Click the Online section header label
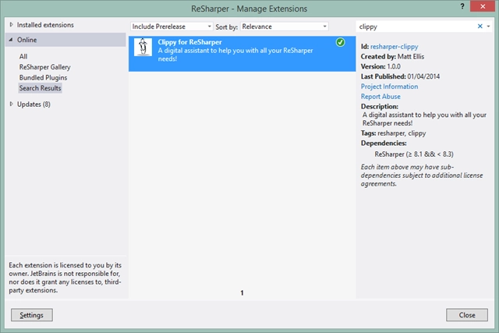The image size is (499, 333). tap(27, 40)
